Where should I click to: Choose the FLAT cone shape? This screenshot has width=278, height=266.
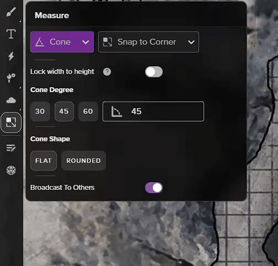coord(44,161)
